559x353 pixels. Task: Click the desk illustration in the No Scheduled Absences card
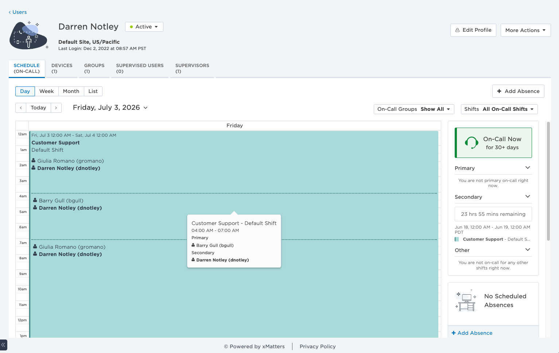pyautogui.click(x=466, y=301)
